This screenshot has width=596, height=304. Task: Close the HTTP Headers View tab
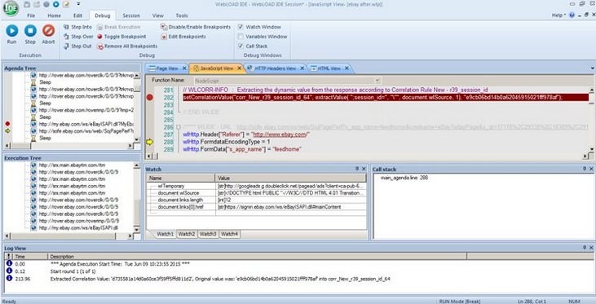[302, 68]
